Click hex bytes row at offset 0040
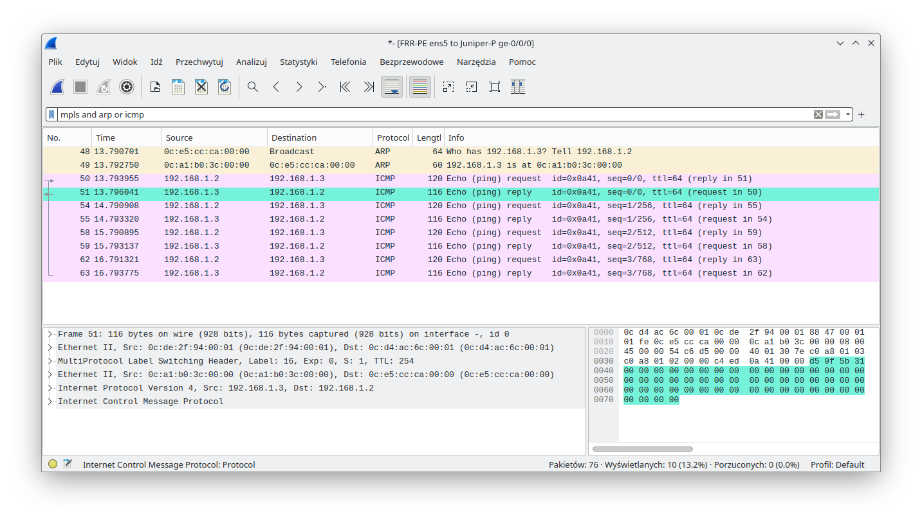922x521 pixels. pos(744,371)
